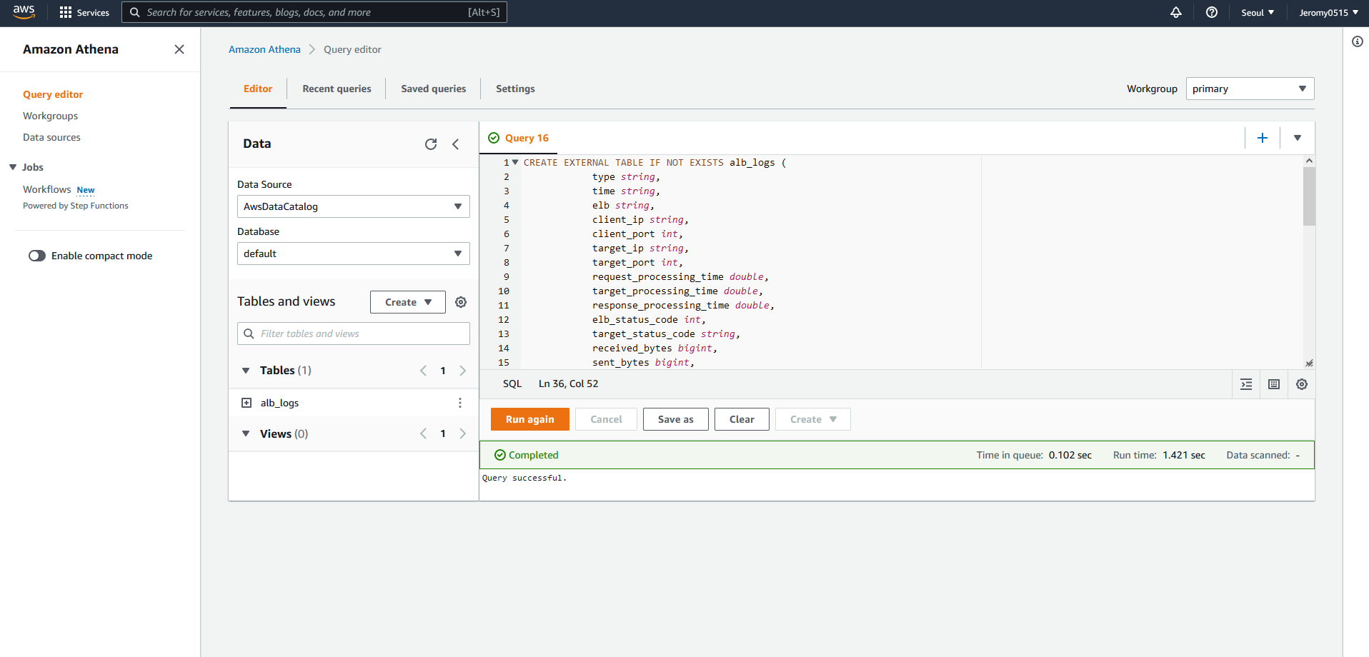This screenshot has width=1369, height=657.
Task: Click the editor resize handle corner
Action: tap(1309, 363)
